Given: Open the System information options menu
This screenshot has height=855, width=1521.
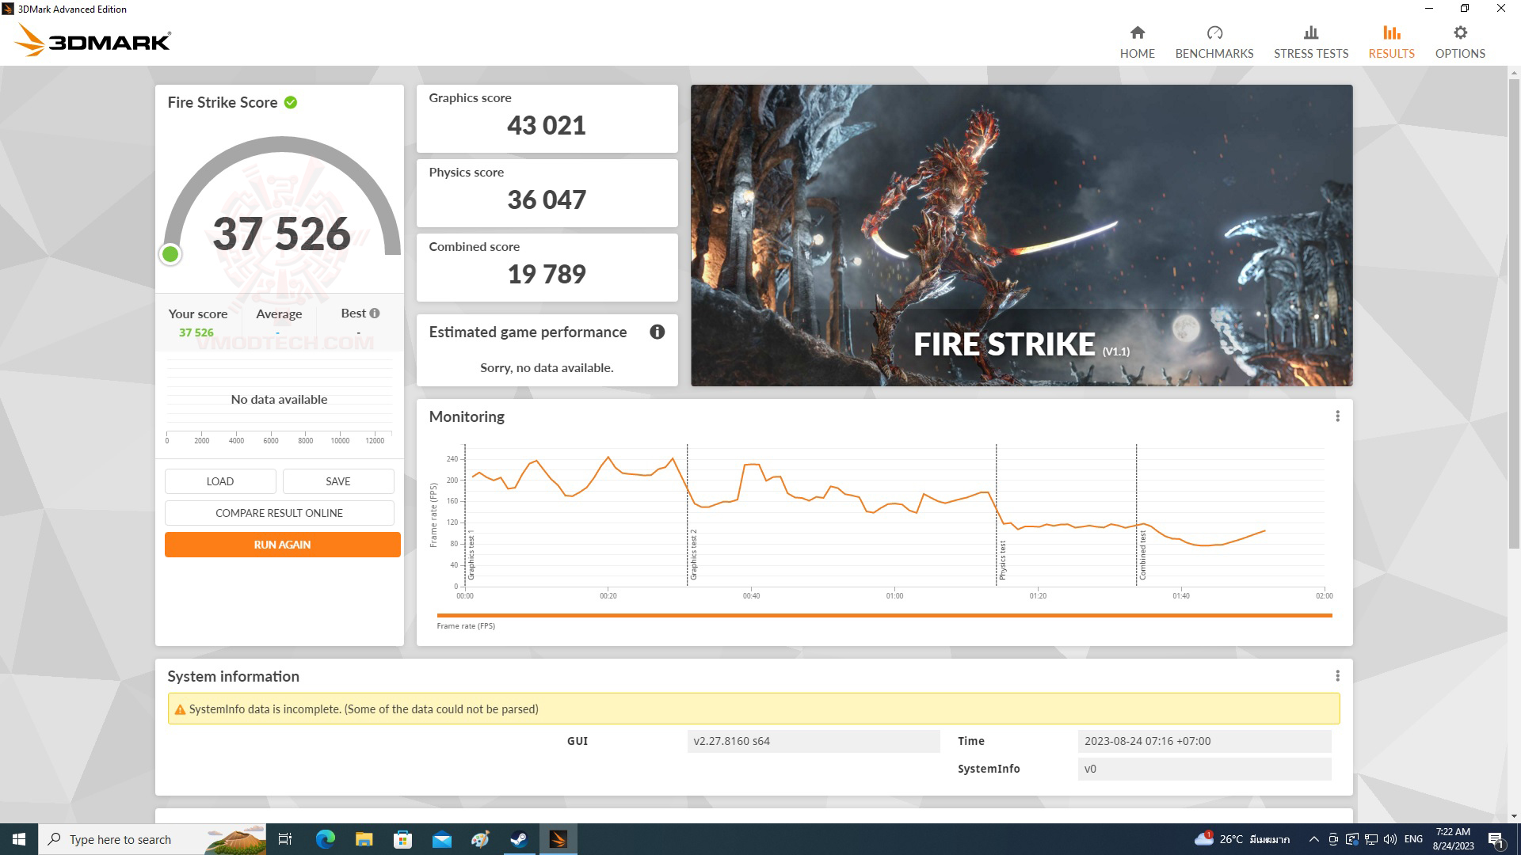Looking at the screenshot, I should tap(1339, 675).
